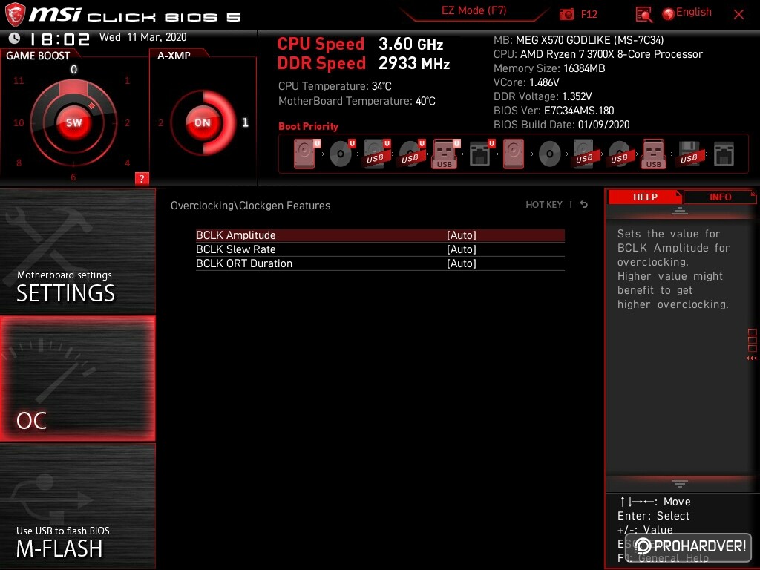
Task: Open the SETTINGS motherboard section
Action: [x=77, y=251]
